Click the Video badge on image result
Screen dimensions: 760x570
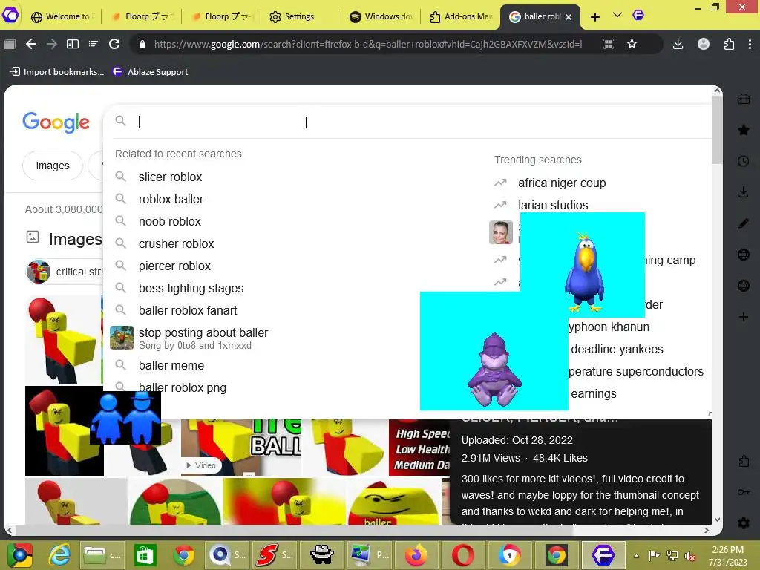point(201,465)
